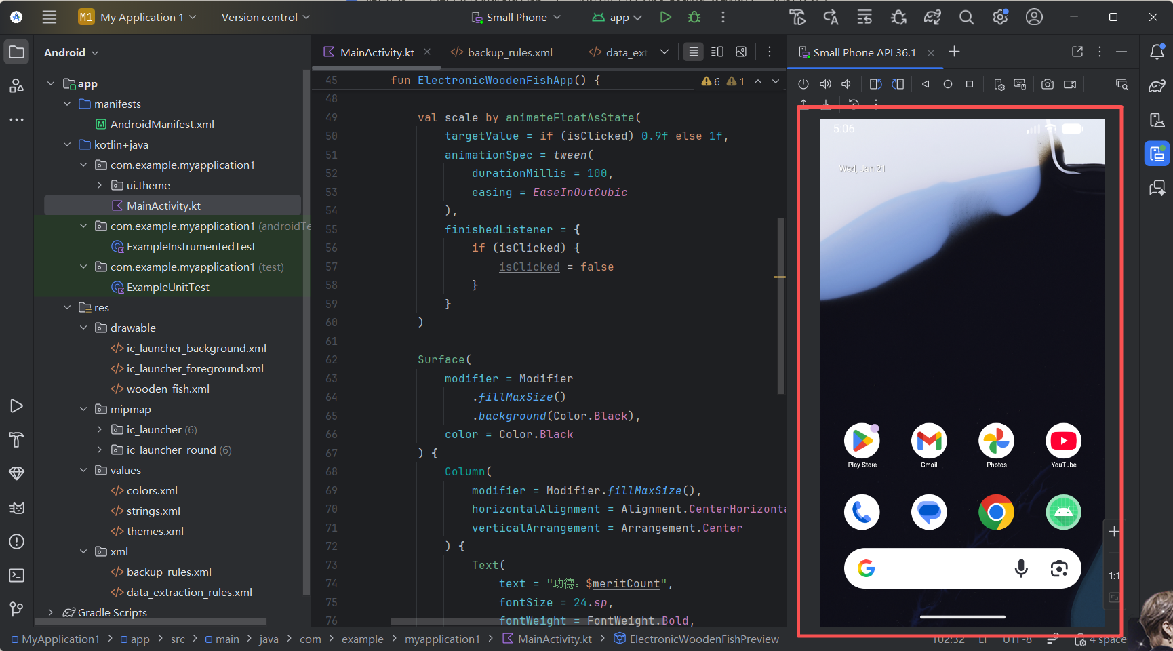Run the app with the green play button
The height and width of the screenshot is (651, 1173).
(x=665, y=17)
